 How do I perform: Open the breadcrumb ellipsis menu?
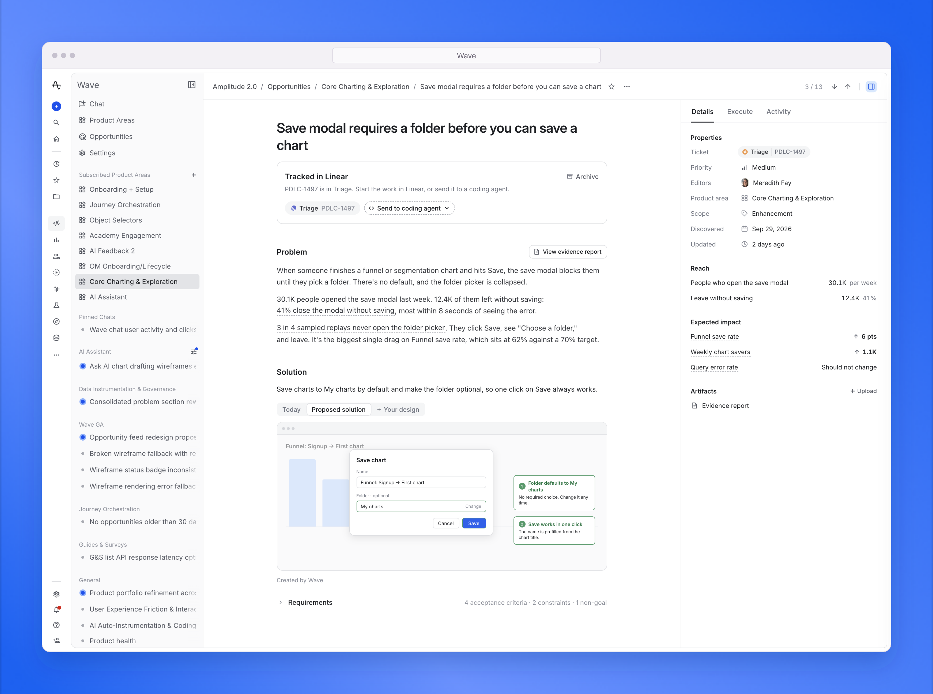[x=627, y=87]
